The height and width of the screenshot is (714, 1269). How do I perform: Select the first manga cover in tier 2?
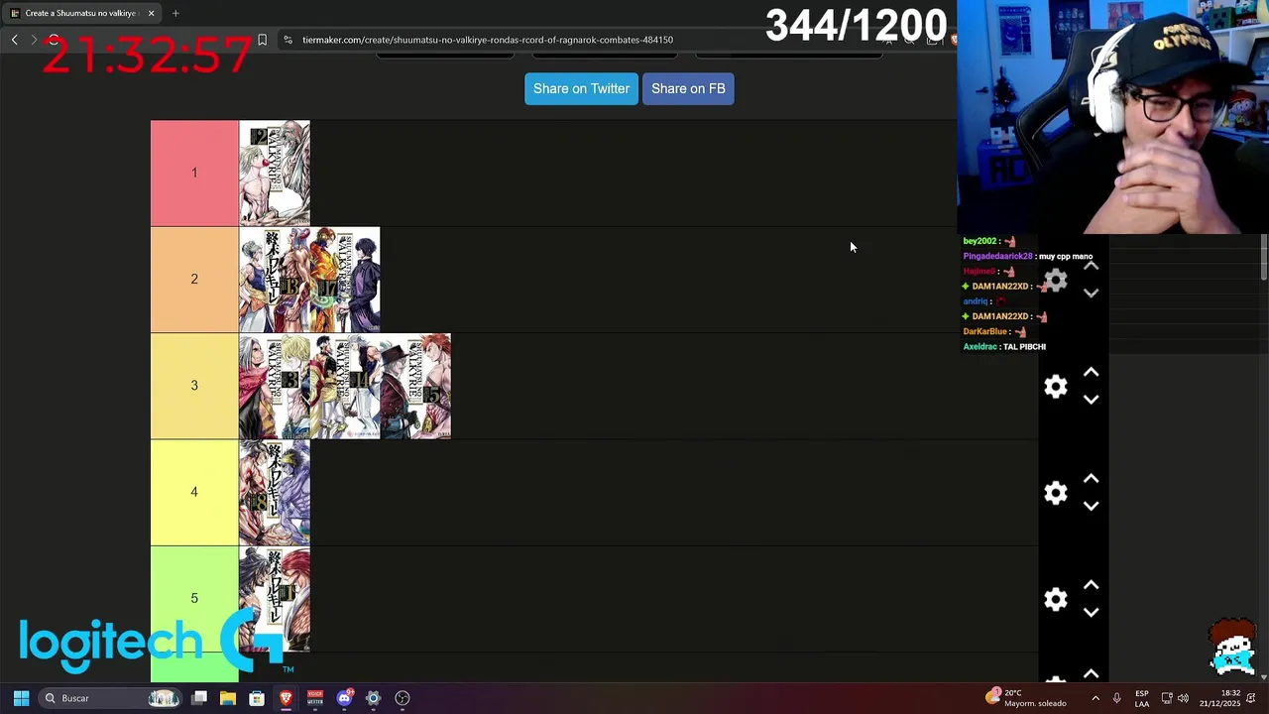click(275, 280)
